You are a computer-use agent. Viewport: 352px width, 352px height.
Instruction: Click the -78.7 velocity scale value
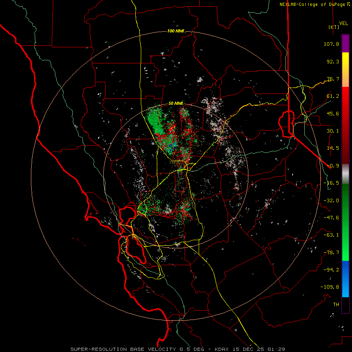tap(331, 253)
